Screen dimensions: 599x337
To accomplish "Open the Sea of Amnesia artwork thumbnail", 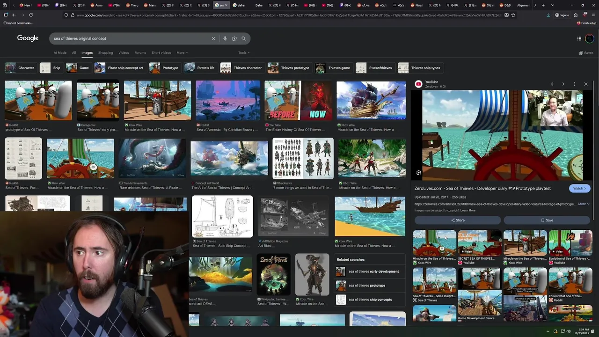I will point(228,101).
